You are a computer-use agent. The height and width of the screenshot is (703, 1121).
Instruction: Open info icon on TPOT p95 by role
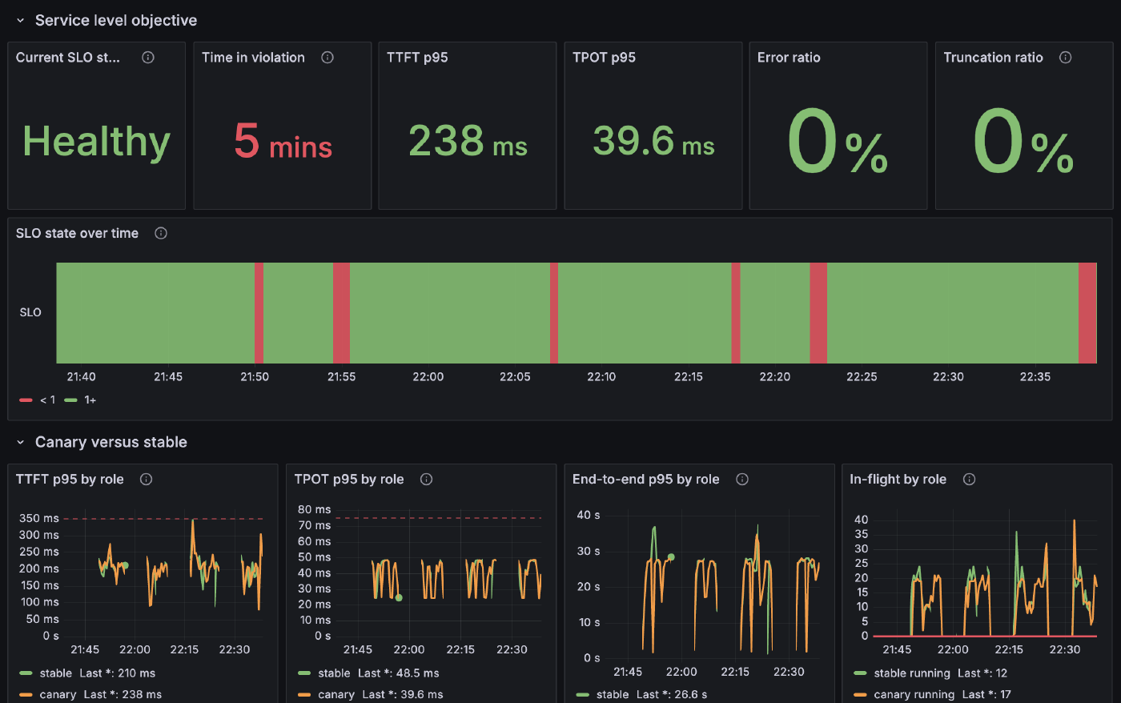click(427, 480)
